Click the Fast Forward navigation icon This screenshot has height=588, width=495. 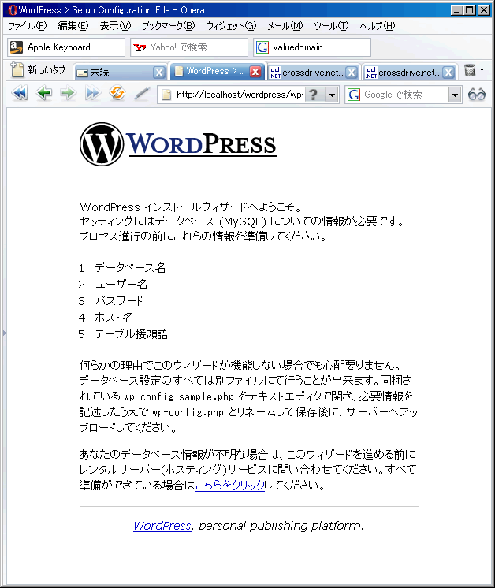(93, 93)
